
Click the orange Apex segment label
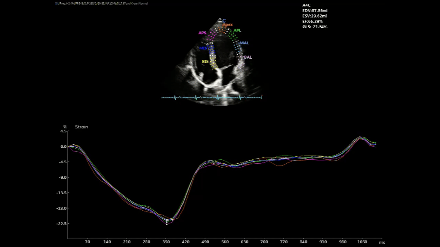pyautogui.click(x=228, y=25)
